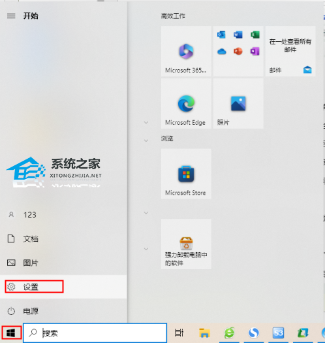Open File Explorer from the taskbar
325x343 pixels.
pos(204,333)
